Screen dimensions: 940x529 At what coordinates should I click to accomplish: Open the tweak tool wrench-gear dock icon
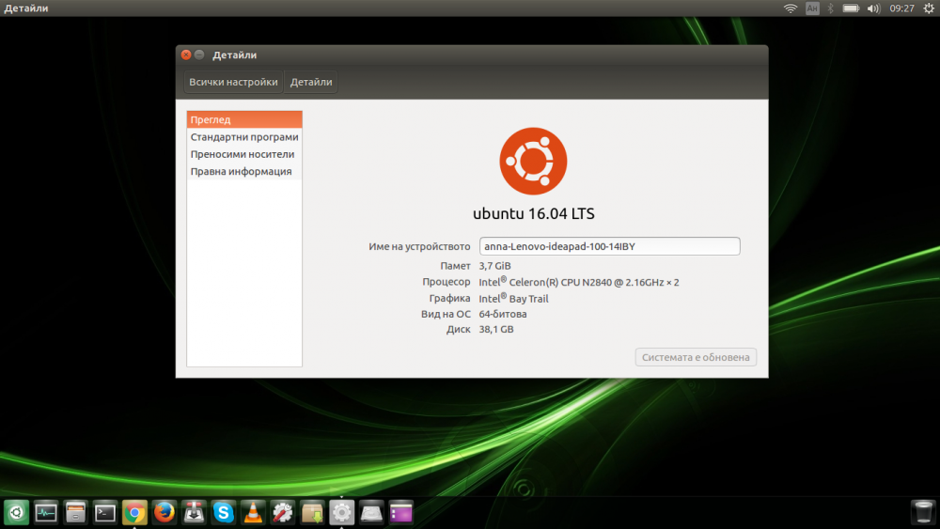[x=282, y=513]
